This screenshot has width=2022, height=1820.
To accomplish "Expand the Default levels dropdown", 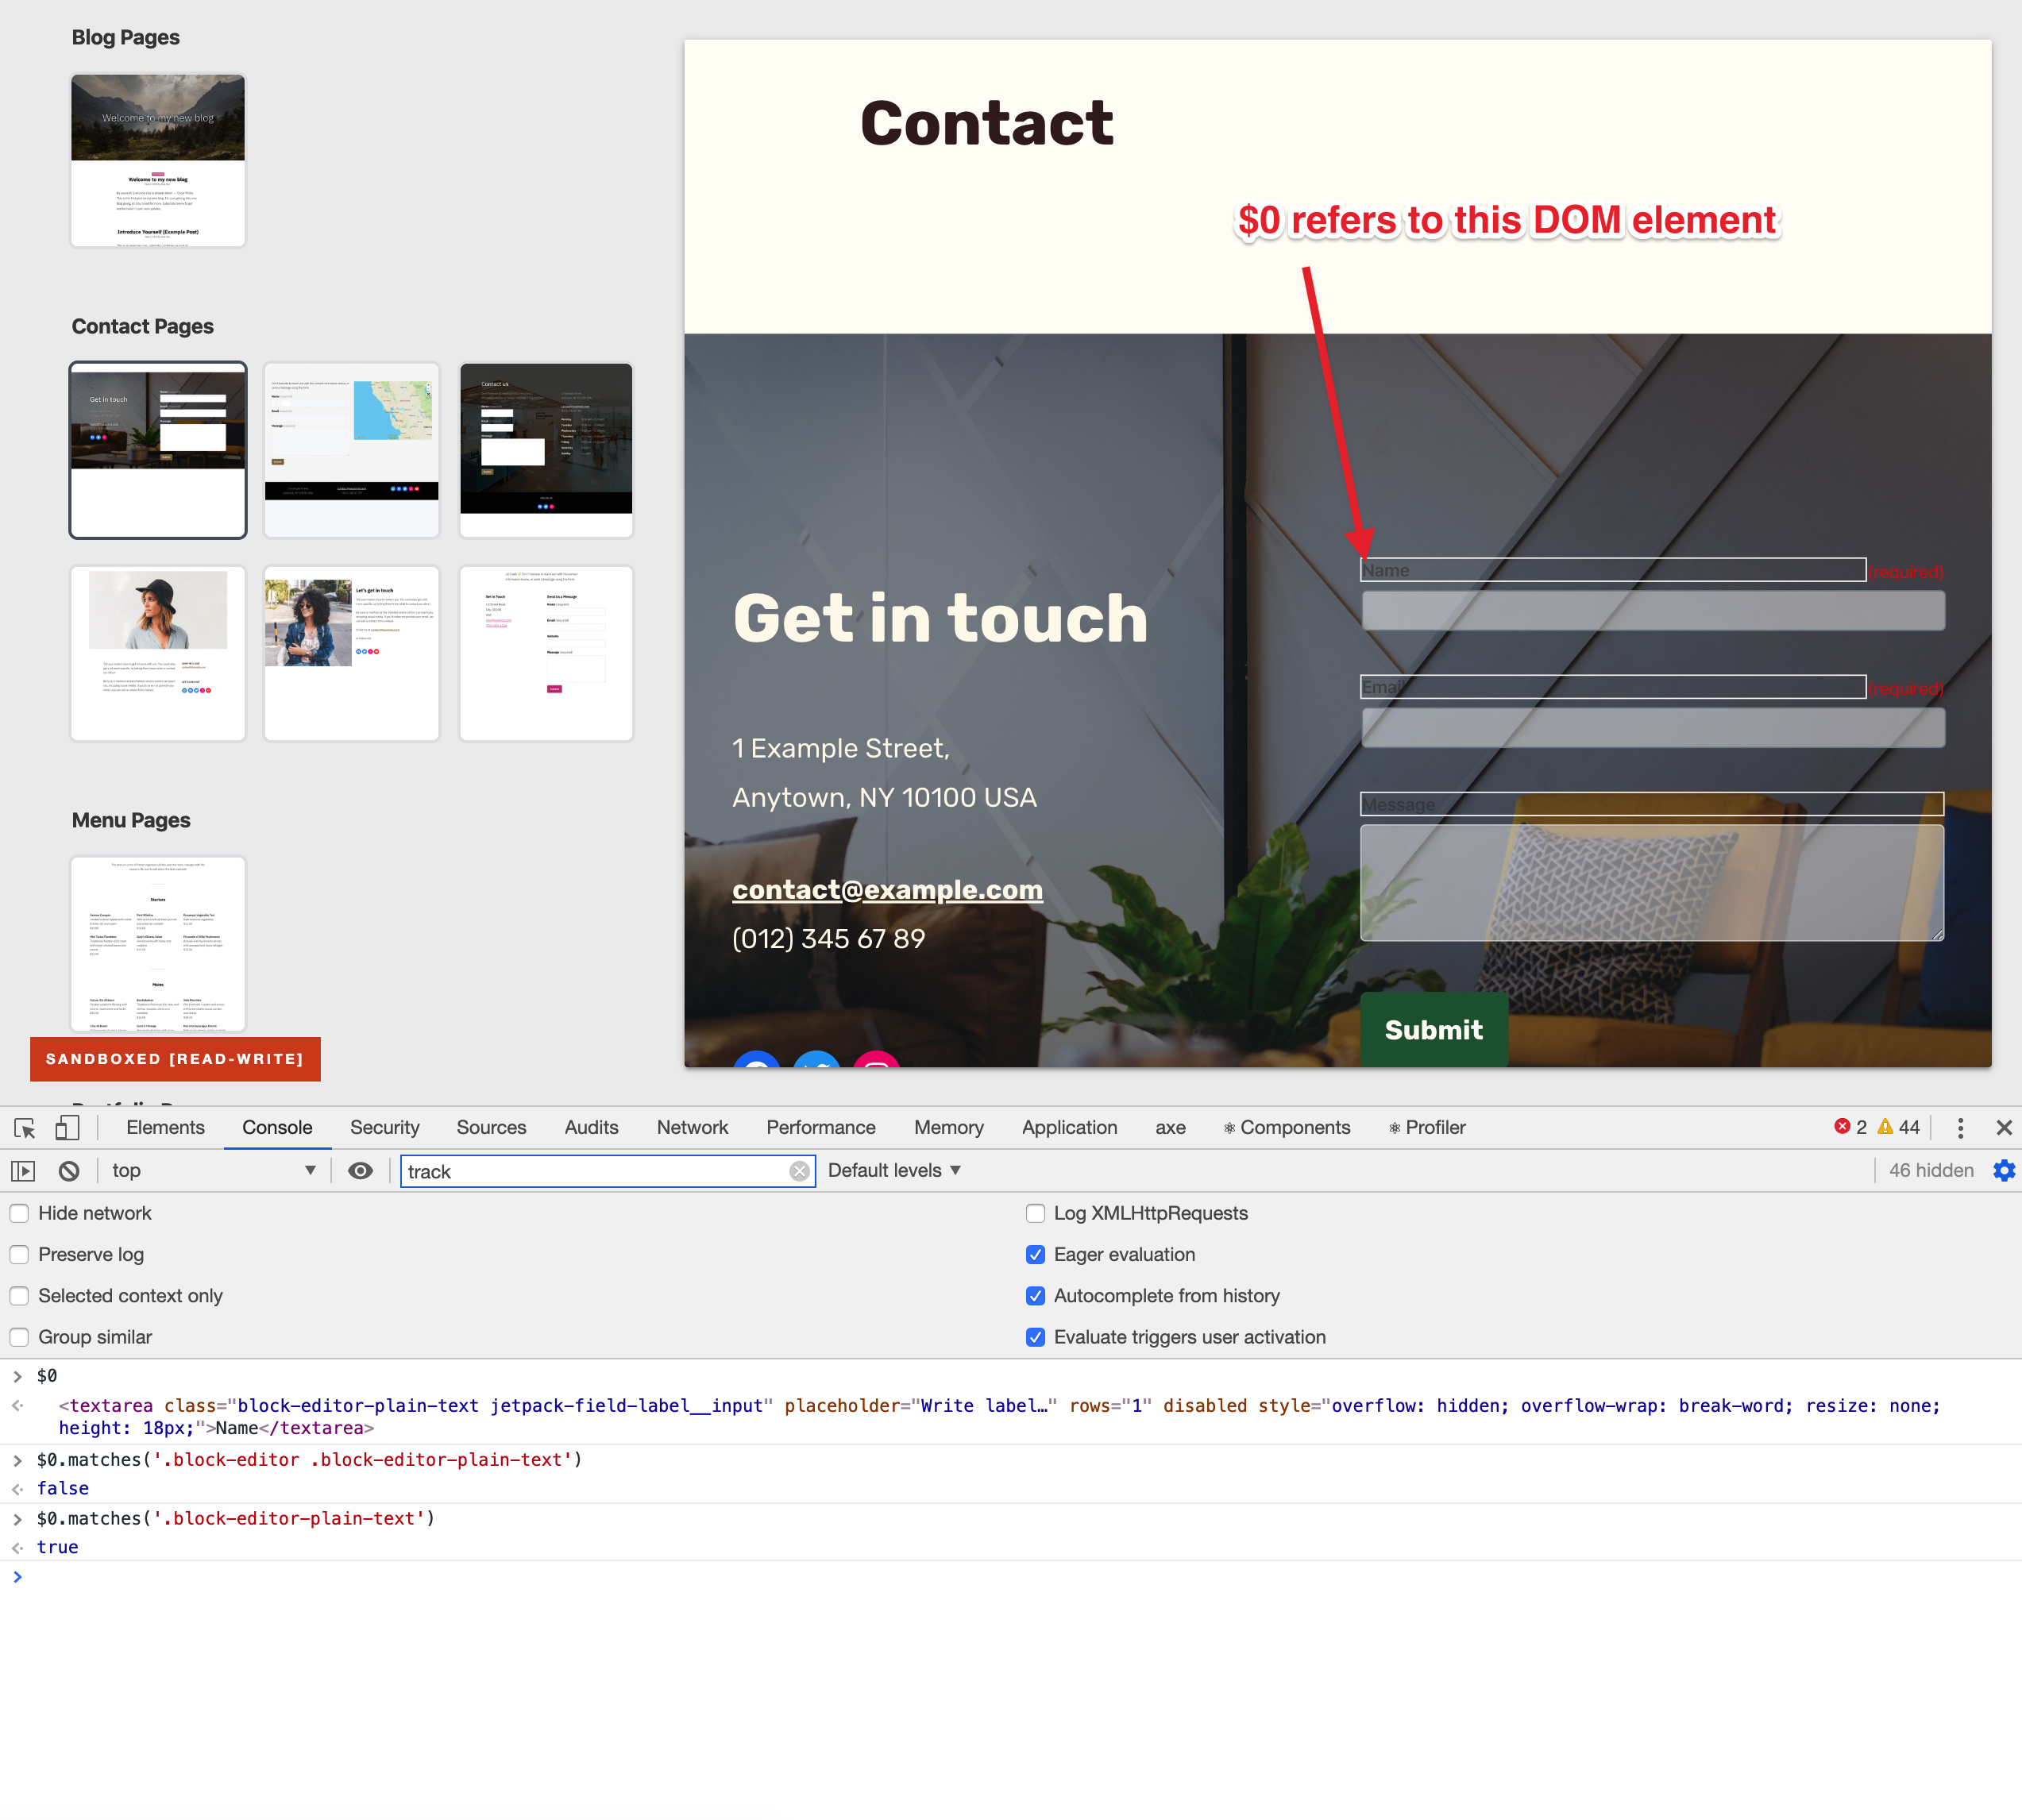I will [x=894, y=1171].
